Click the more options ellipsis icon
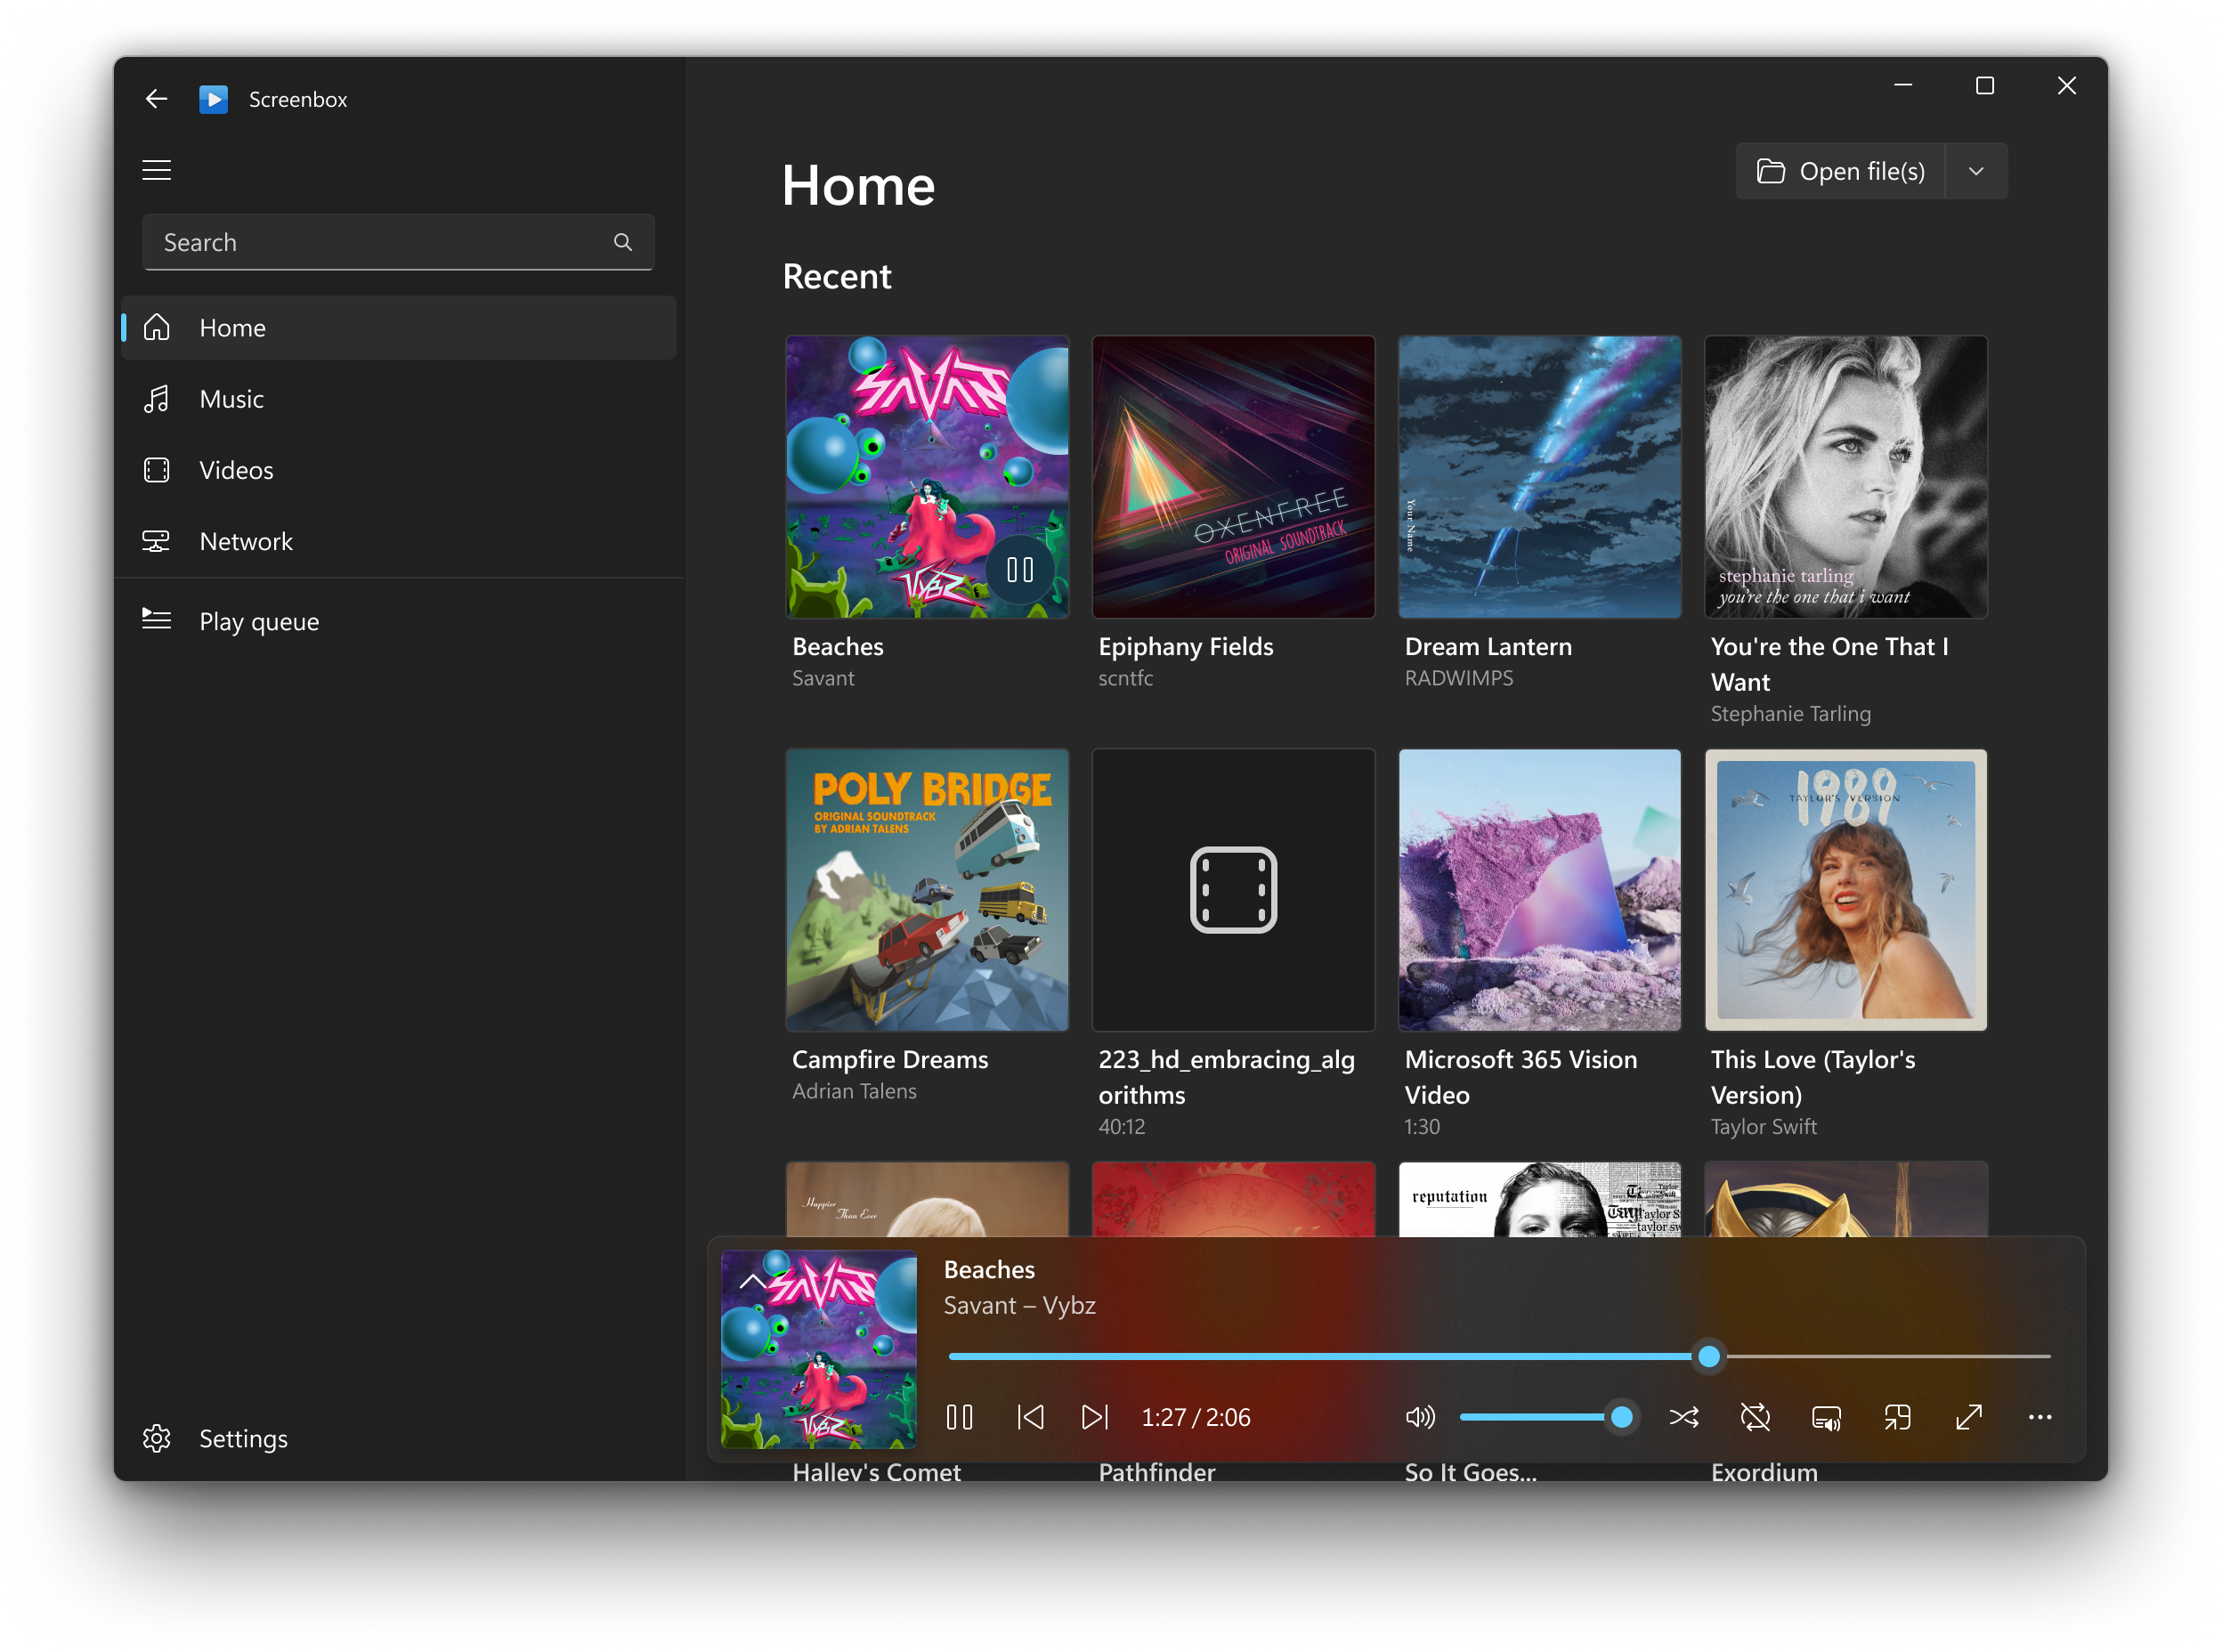Screen dimensions: 2222x1652 click(2040, 1416)
